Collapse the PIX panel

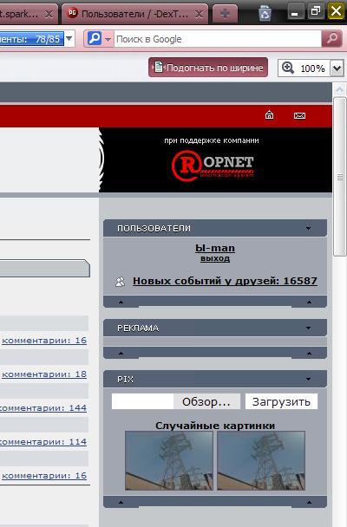pos(308,379)
